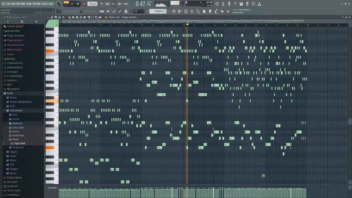
Task: Open the channel rack view icon
Action: (186, 11)
